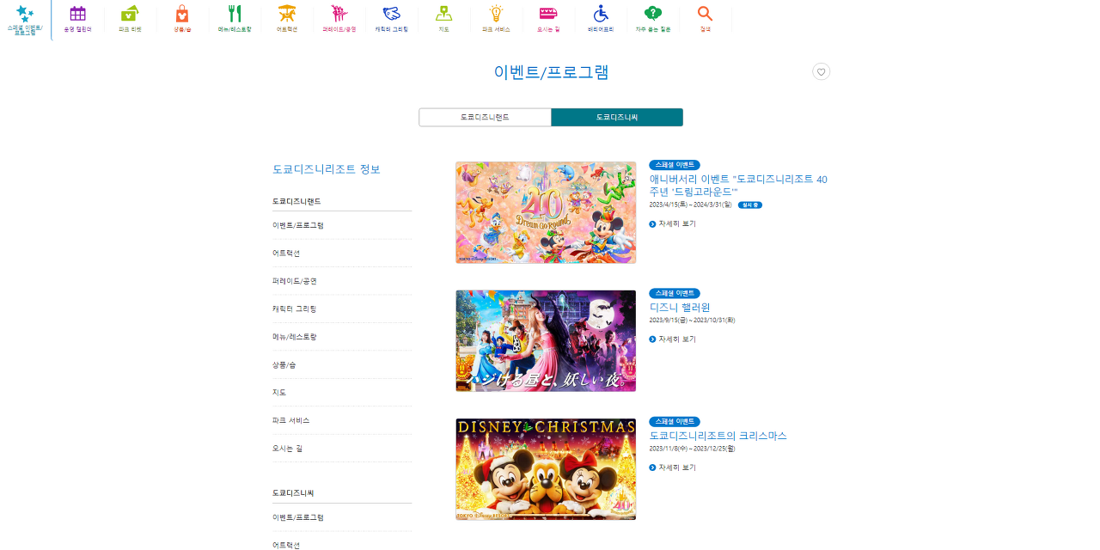Open the 지도 map pin icon

[x=443, y=17]
